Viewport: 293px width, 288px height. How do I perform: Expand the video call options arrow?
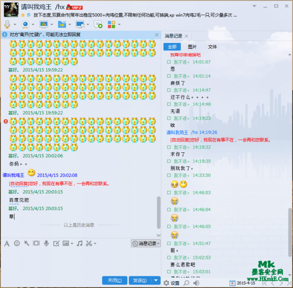coord(33,24)
